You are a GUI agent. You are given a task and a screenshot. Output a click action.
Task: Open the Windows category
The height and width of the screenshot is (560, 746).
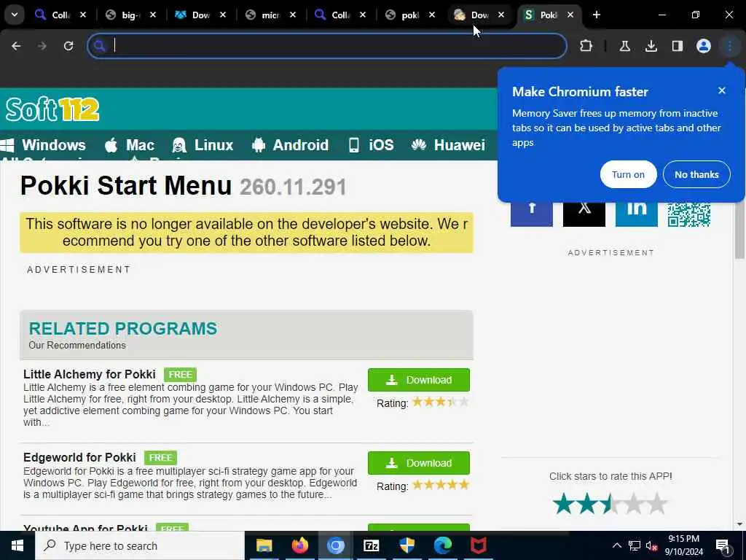coord(44,145)
